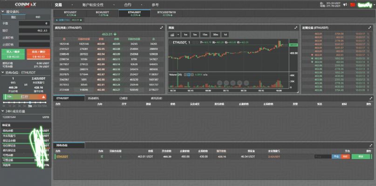This screenshot has width=376, height=186.
Task: Maximize the chart panel with the expand icon
Action: pyautogui.click(x=295, y=28)
